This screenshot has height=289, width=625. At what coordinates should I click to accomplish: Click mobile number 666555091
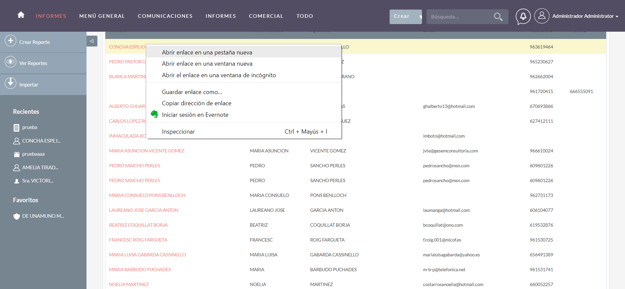581,91
